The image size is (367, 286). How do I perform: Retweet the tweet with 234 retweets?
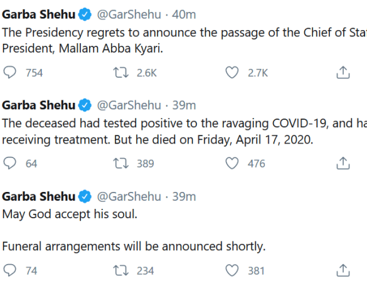[121, 270]
